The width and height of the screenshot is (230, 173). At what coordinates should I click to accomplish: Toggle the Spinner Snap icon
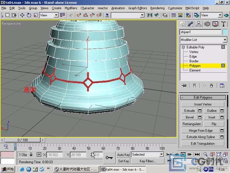[99, 15]
